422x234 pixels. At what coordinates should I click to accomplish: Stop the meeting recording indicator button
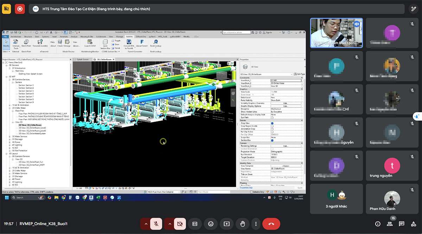(20, 9)
